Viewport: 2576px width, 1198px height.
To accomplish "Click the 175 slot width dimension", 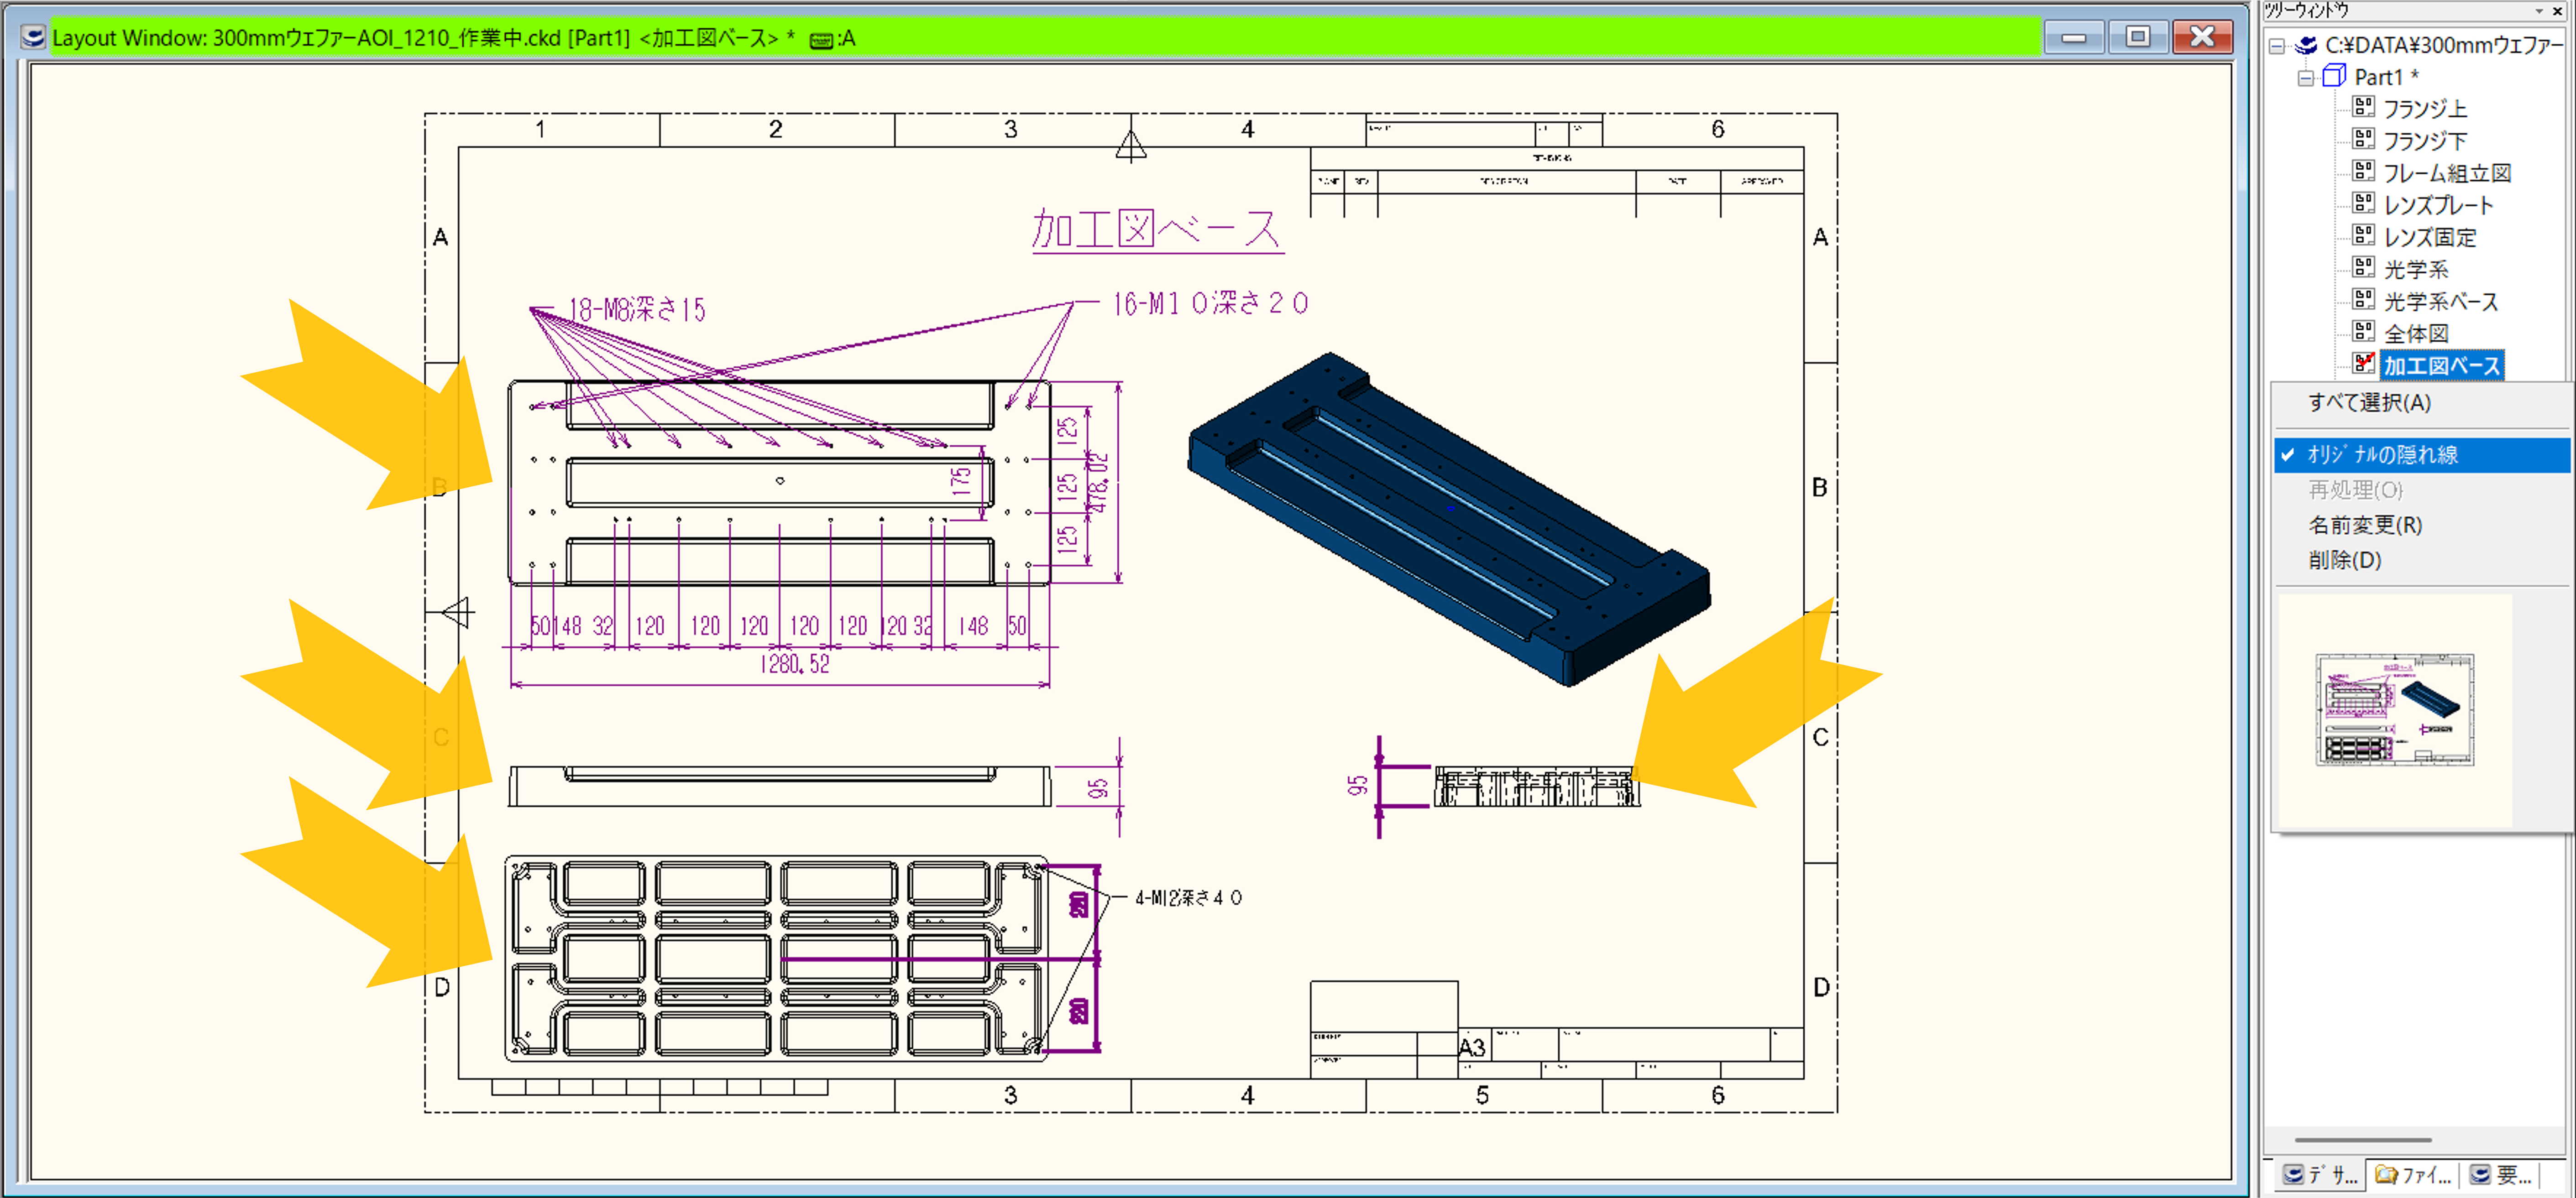I will pos(961,482).
